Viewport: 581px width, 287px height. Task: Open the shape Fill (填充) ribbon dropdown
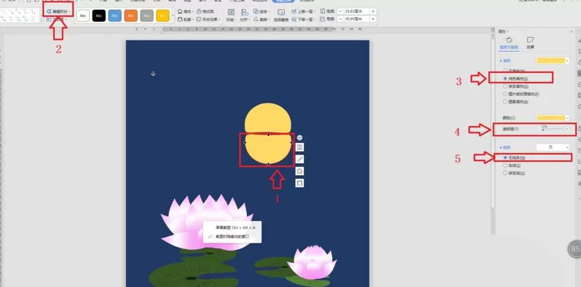point(185,11)
